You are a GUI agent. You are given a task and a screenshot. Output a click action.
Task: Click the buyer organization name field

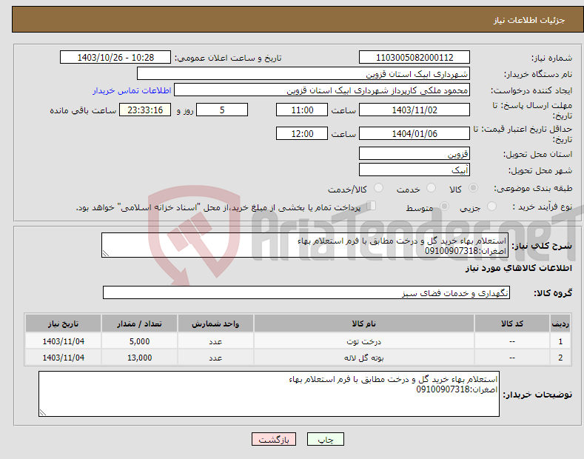pyautogui.click(x=303, y=74)
